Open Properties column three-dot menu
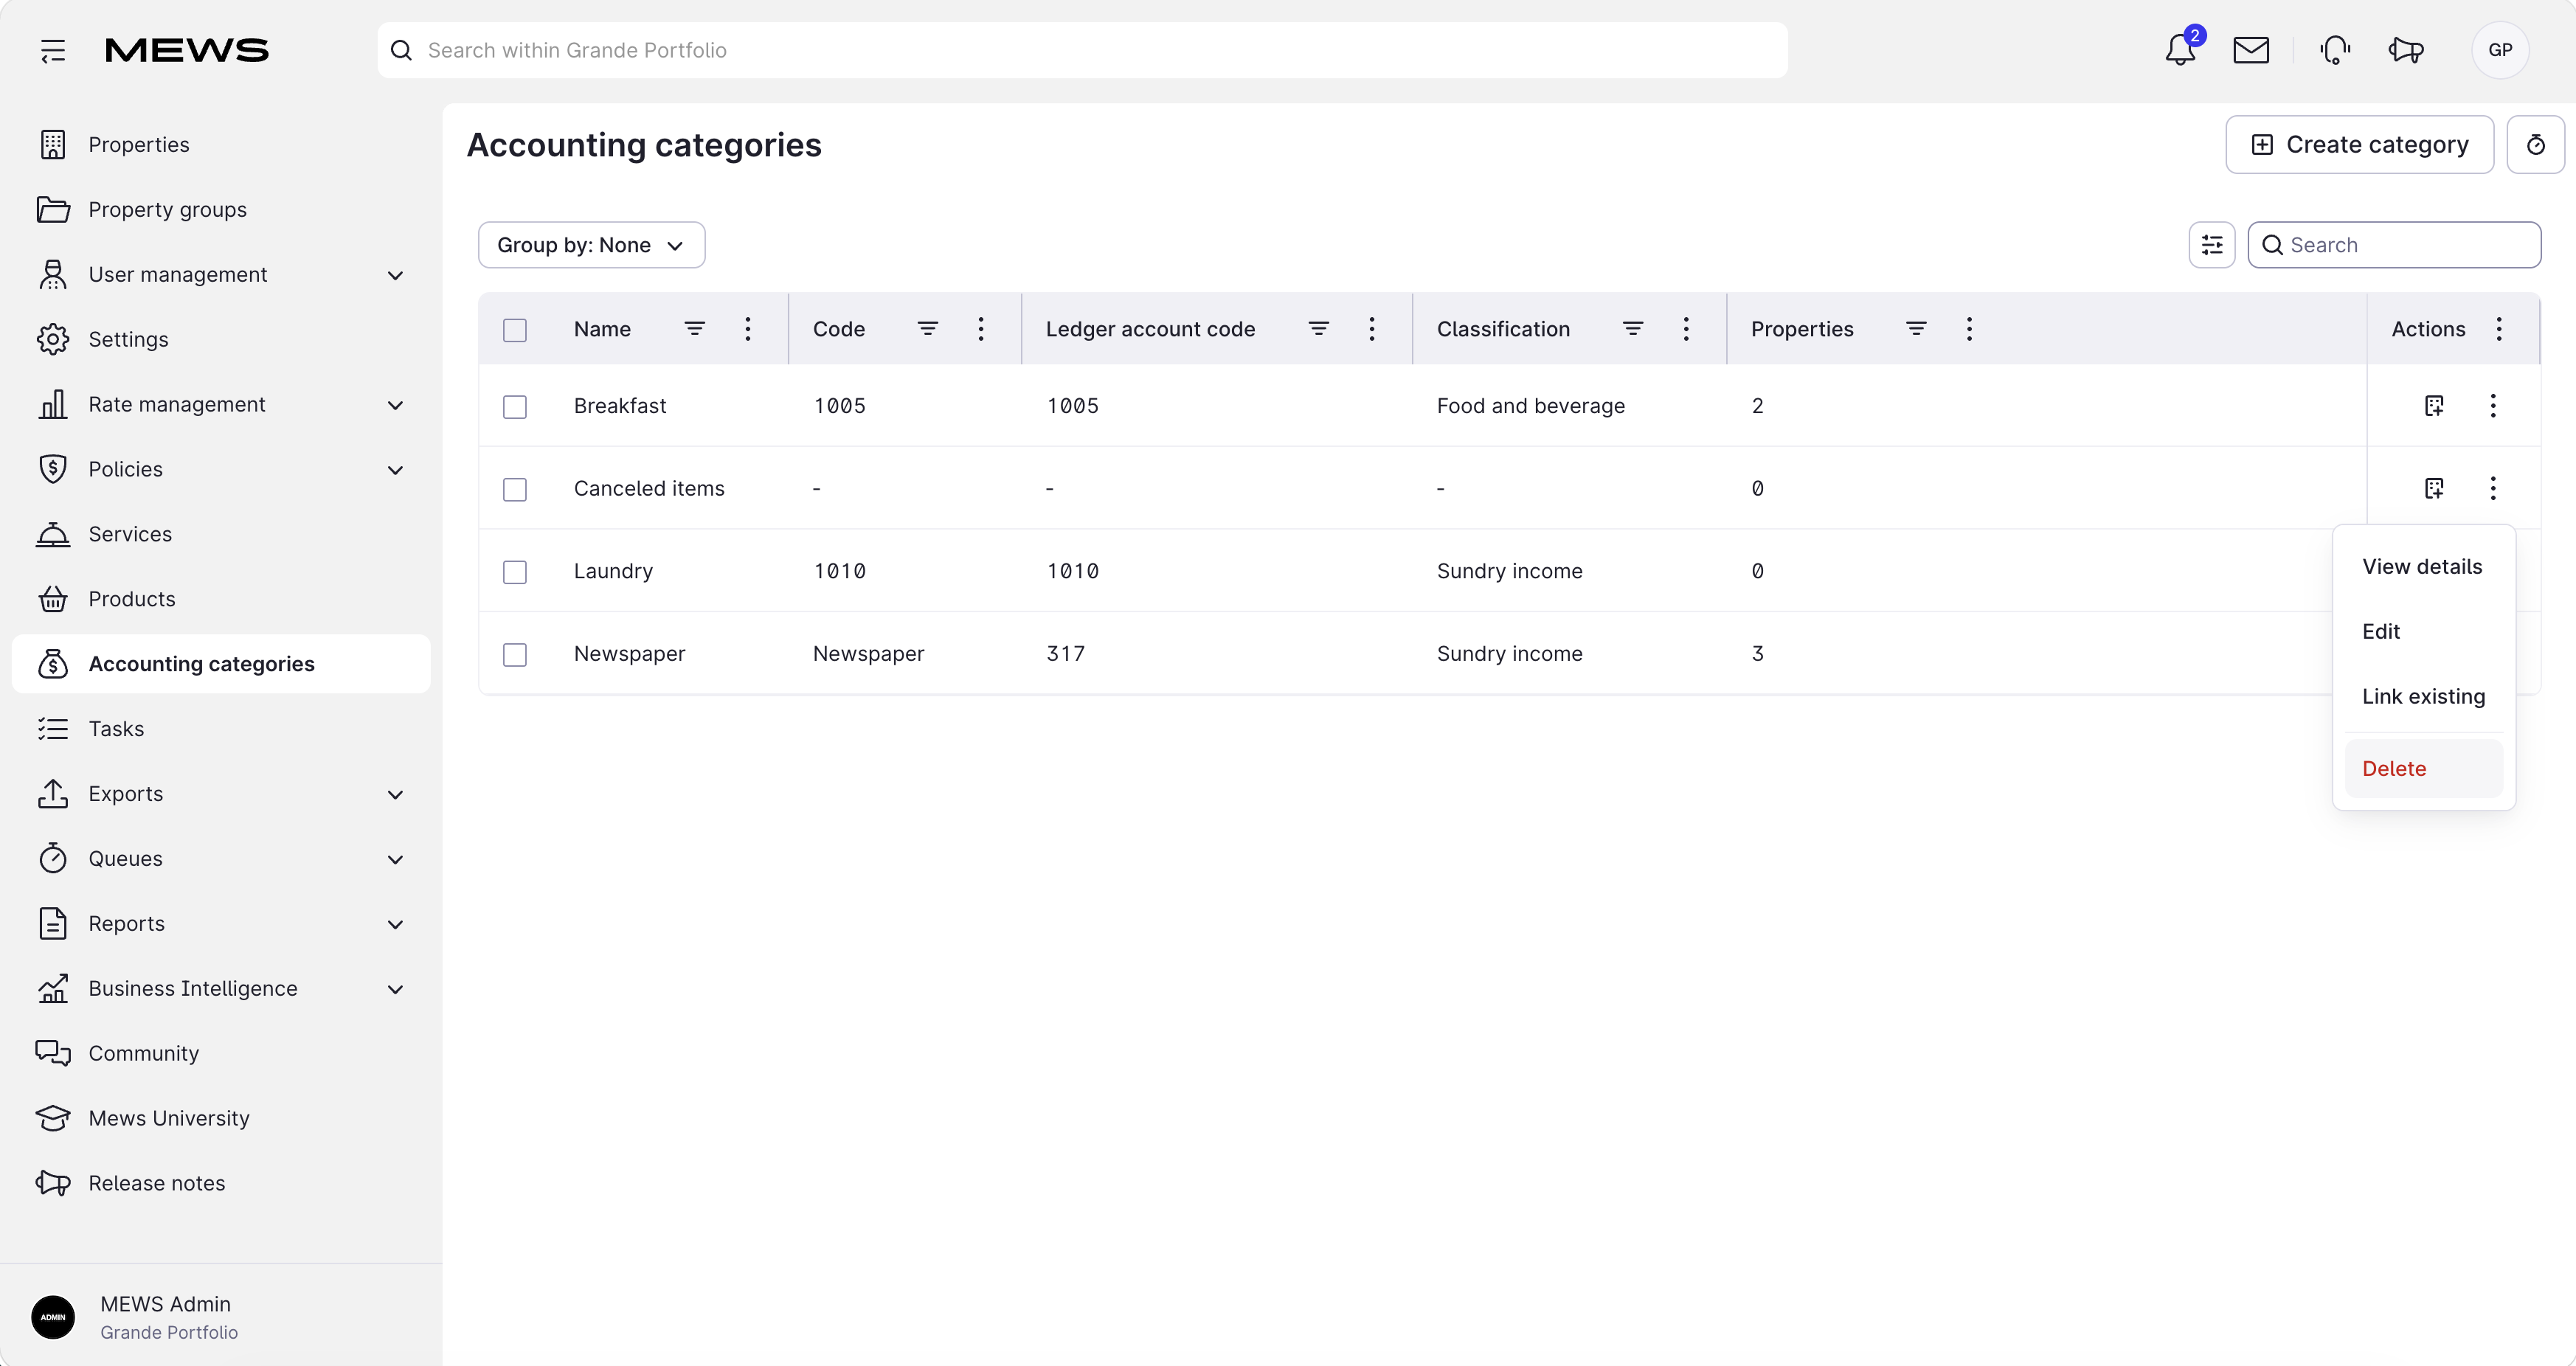 1969,329
